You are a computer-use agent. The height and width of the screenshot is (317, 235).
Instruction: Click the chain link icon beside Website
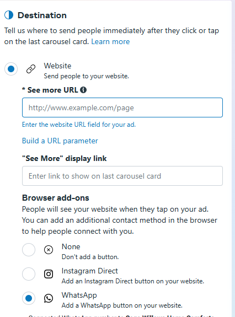tap(31, 69)
